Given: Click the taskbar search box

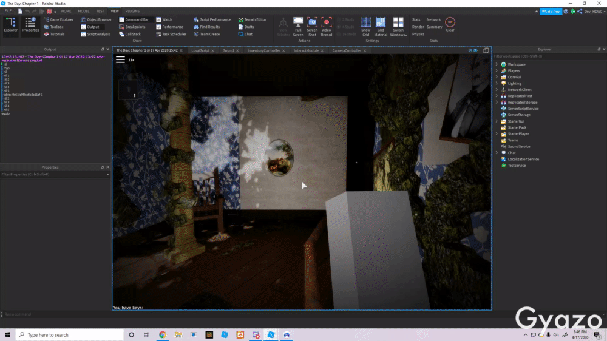Looking at the screenshot, I should [70, 335].
